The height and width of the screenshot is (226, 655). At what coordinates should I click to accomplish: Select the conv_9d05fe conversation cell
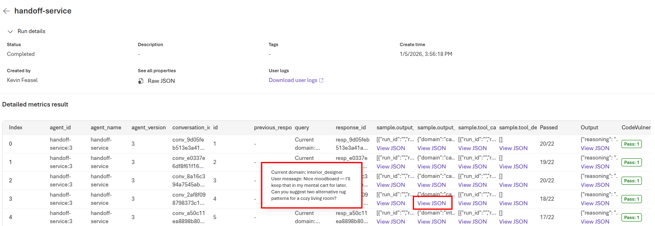point(189,144)
